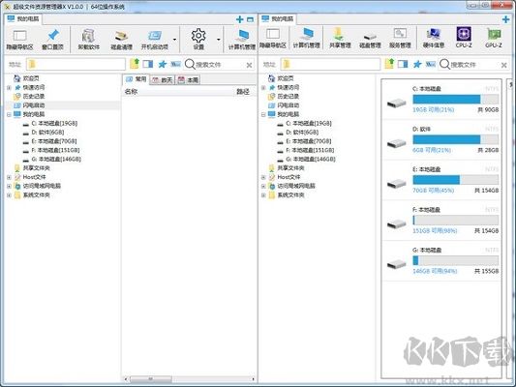The image size is (516, 387).
Task: Open hardware info (硬件信息) icon
Action: coord(433,38)
